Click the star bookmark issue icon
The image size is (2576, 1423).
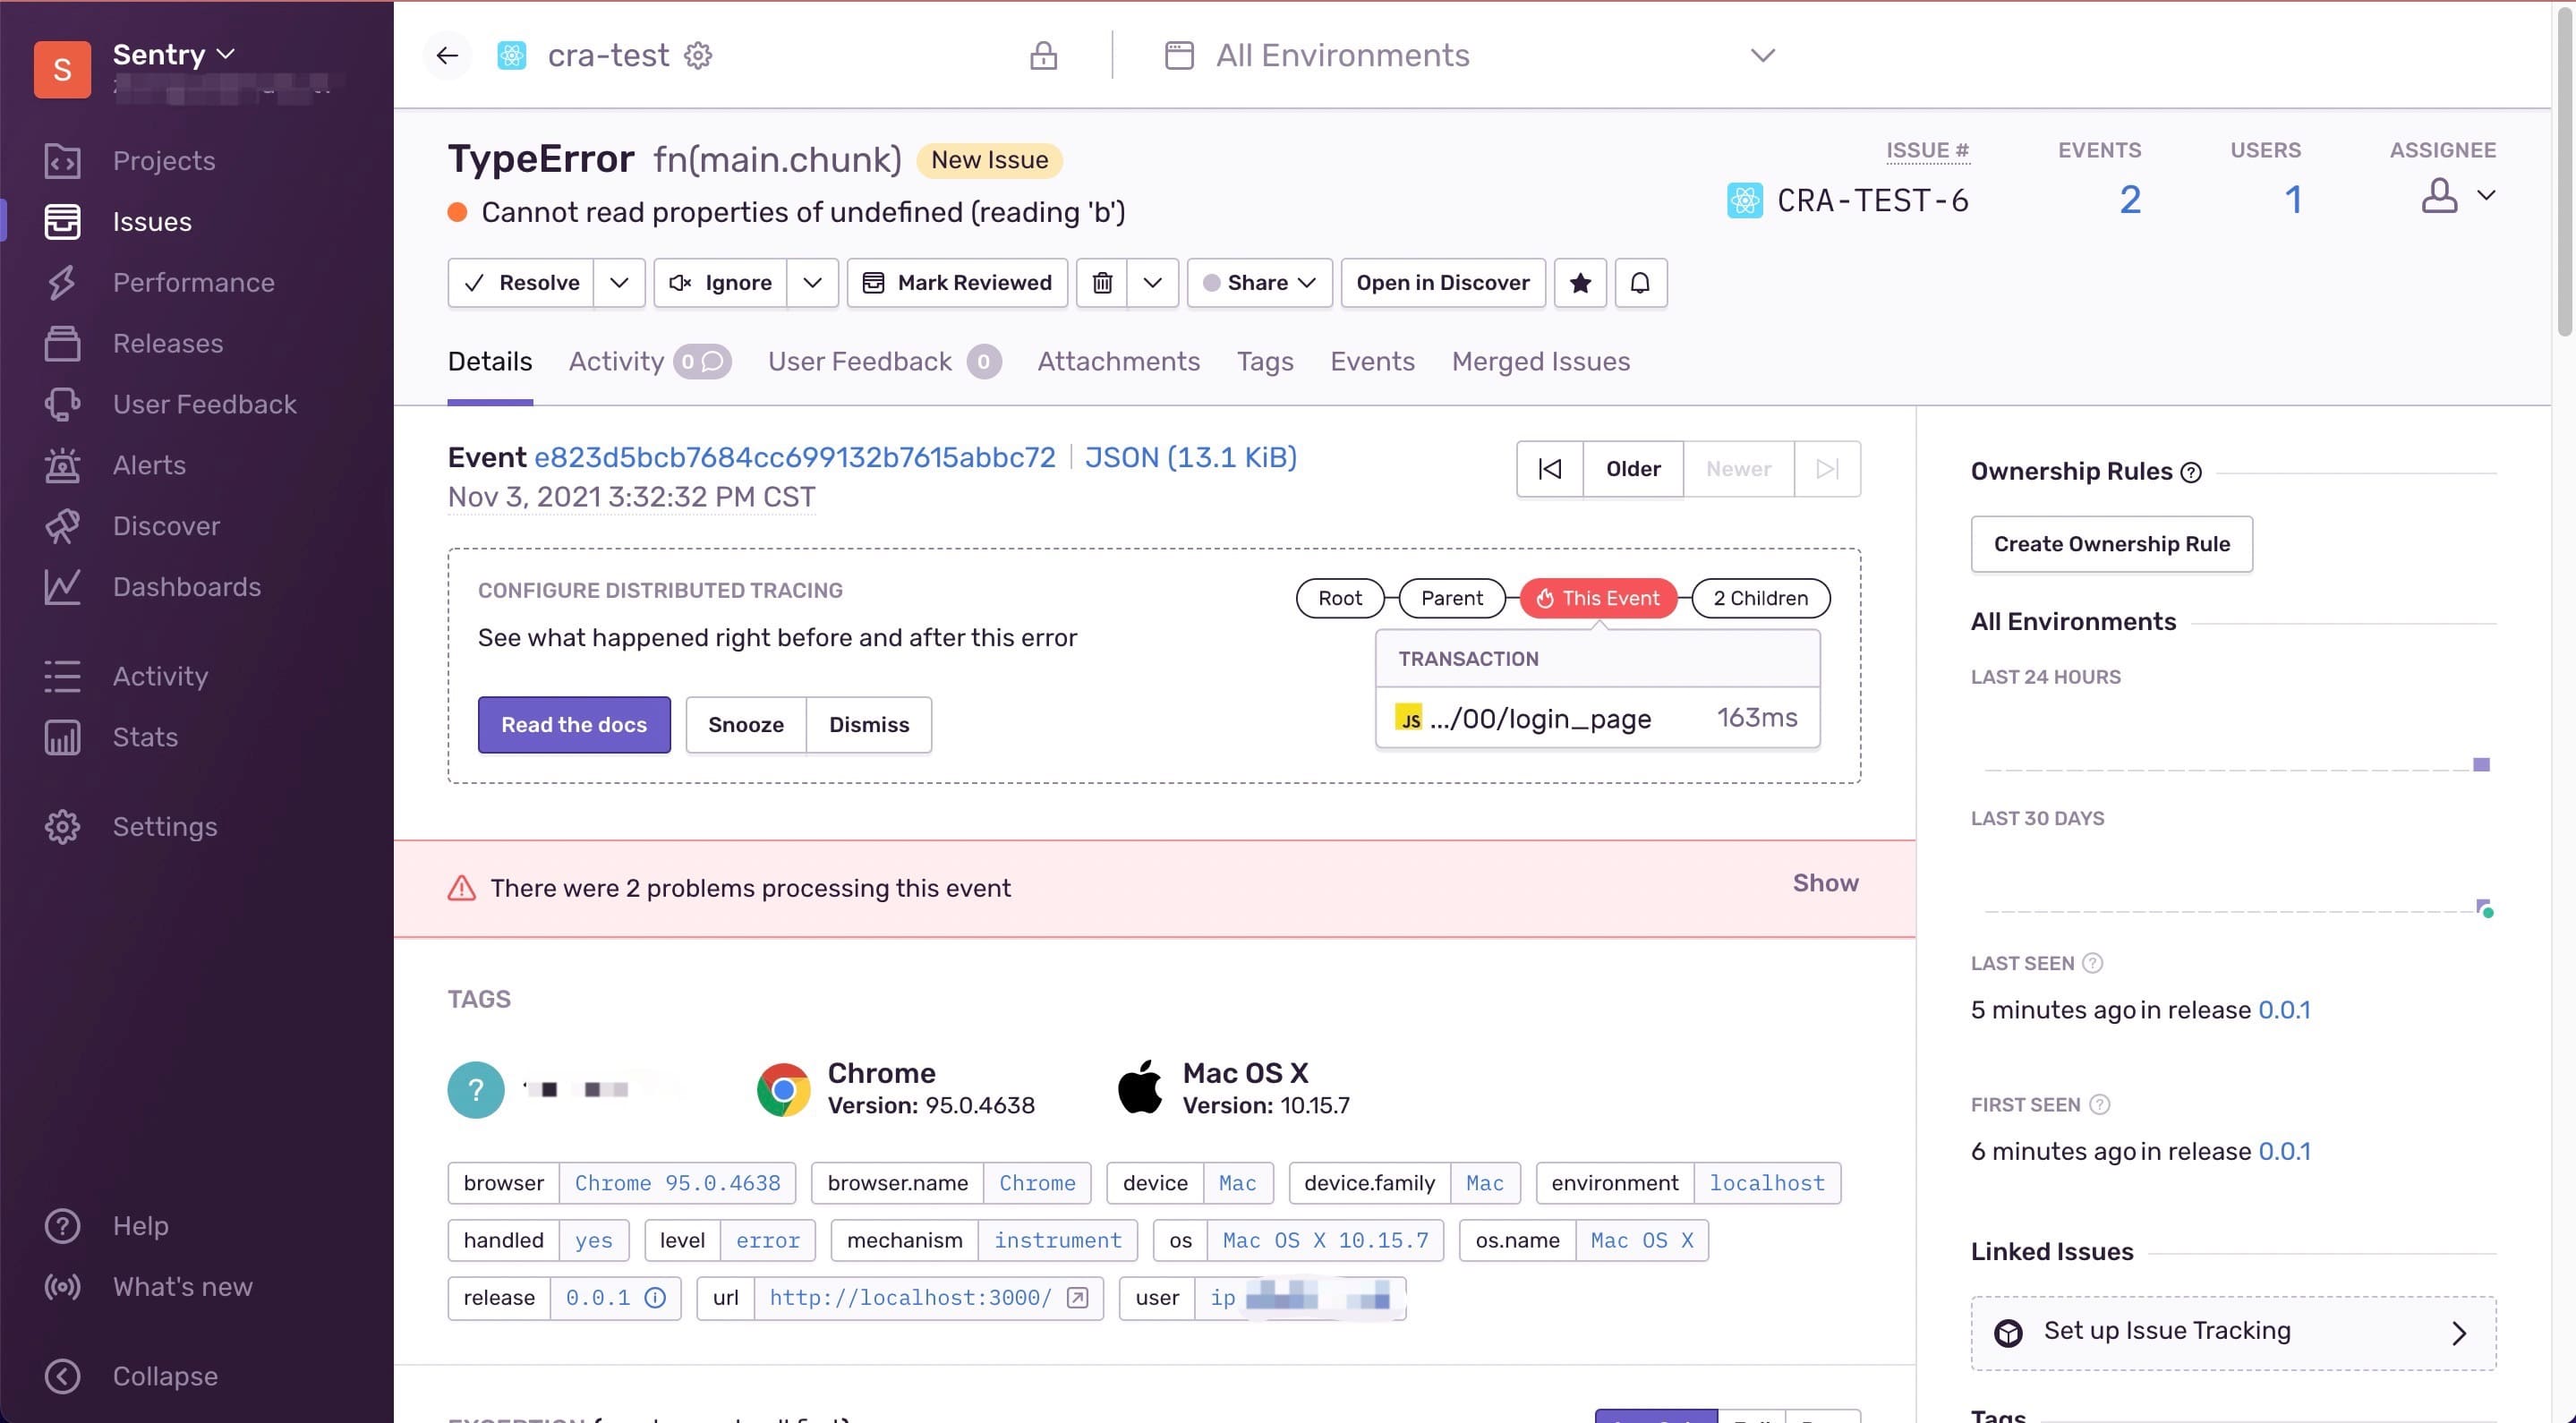pos(1580,283)
